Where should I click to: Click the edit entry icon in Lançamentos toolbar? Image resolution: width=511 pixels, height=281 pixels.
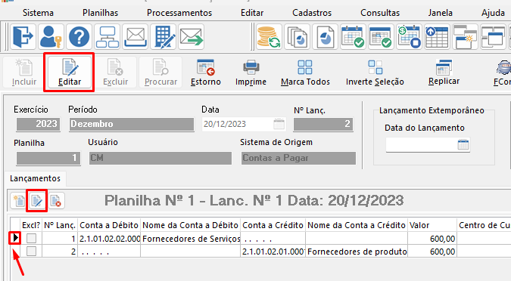(x=36, y=201)
